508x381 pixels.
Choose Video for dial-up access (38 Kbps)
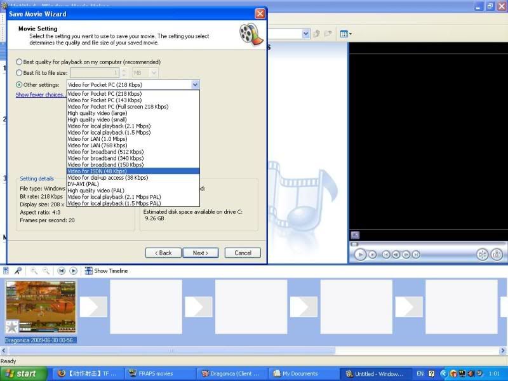[x=133, y=178]
